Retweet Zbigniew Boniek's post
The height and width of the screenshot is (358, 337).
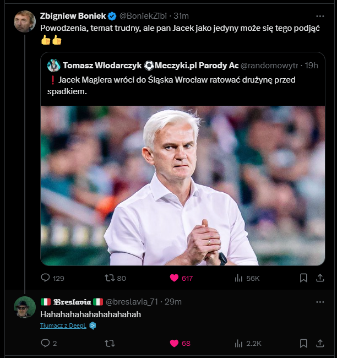110,278
